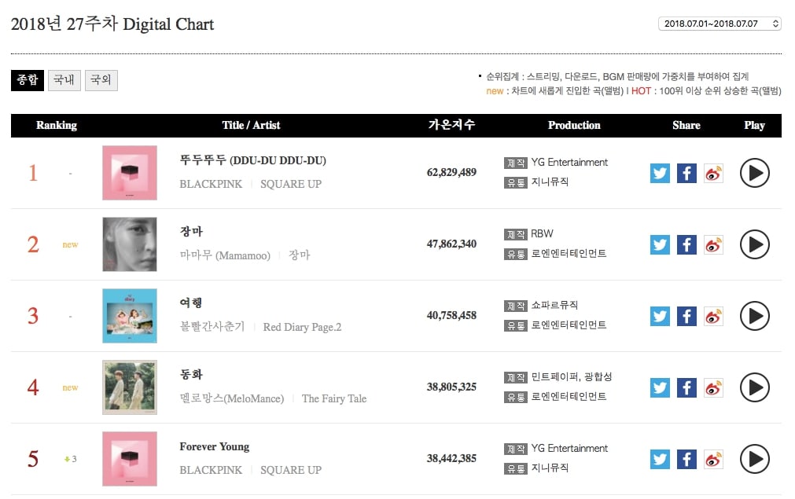Share DDU-DU DDU-DU on Twitter
The image size is (795, 499).
pos(660,173)
